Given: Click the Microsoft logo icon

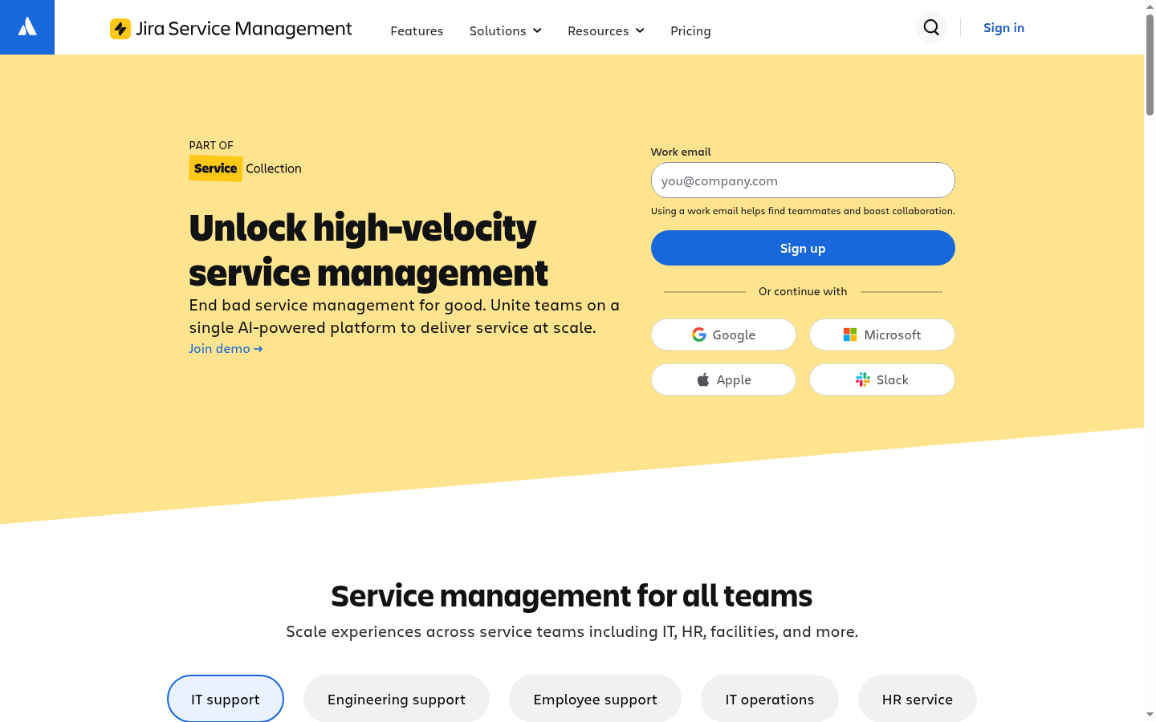Looking at the screenshot, I should coord(850,335).
